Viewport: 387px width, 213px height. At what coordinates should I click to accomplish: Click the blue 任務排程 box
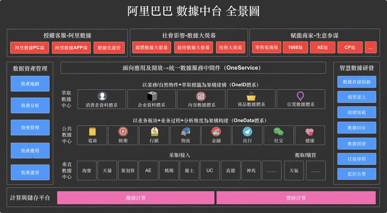point(357,159)
